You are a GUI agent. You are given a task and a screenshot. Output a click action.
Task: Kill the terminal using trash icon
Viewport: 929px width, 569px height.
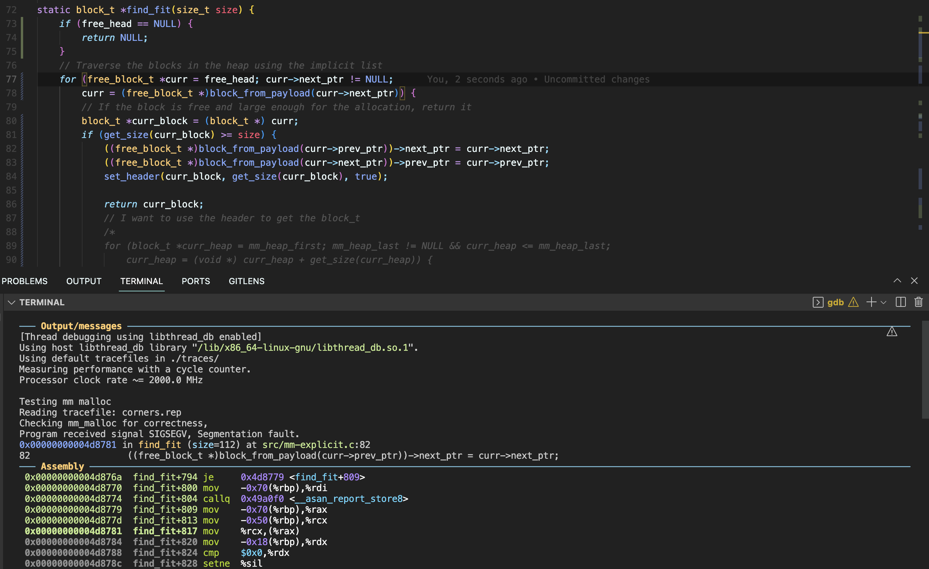919,302
